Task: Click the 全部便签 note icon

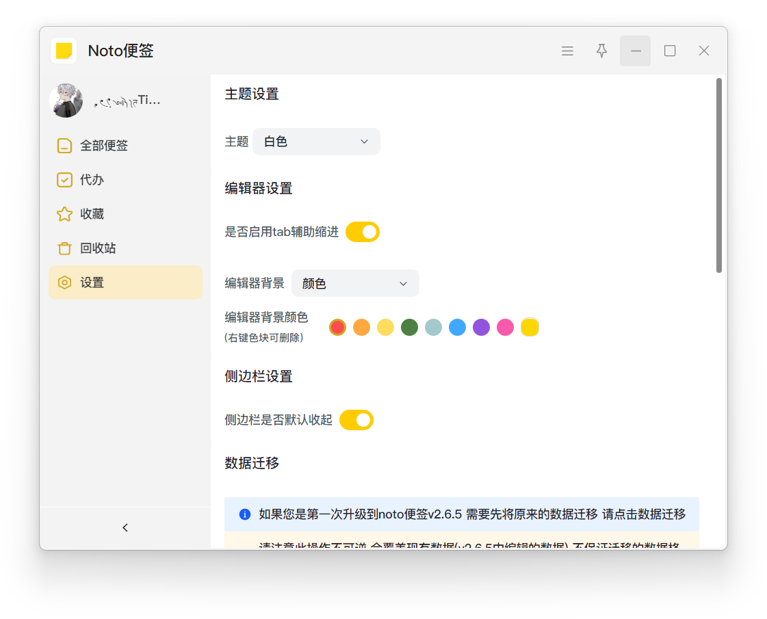Action: [64, 146]
